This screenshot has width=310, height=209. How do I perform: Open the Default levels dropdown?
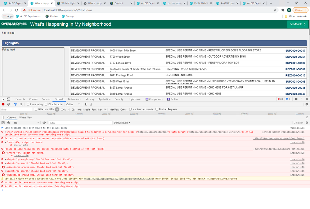[x=122, y=123]
